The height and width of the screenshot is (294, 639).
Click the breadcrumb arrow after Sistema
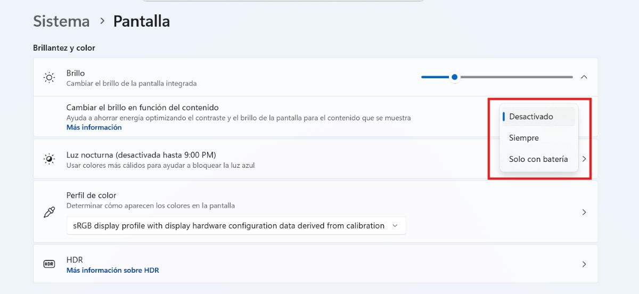[102, 21]
